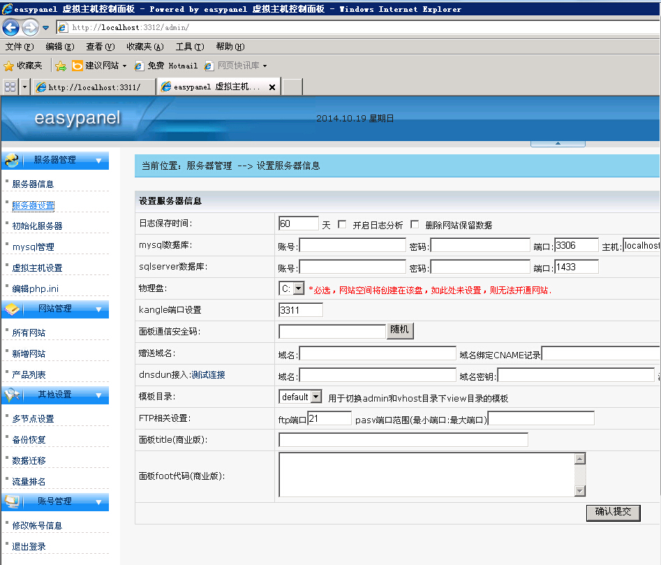
Task: Click the 随机 random security code button
Action: coord(400,330)
